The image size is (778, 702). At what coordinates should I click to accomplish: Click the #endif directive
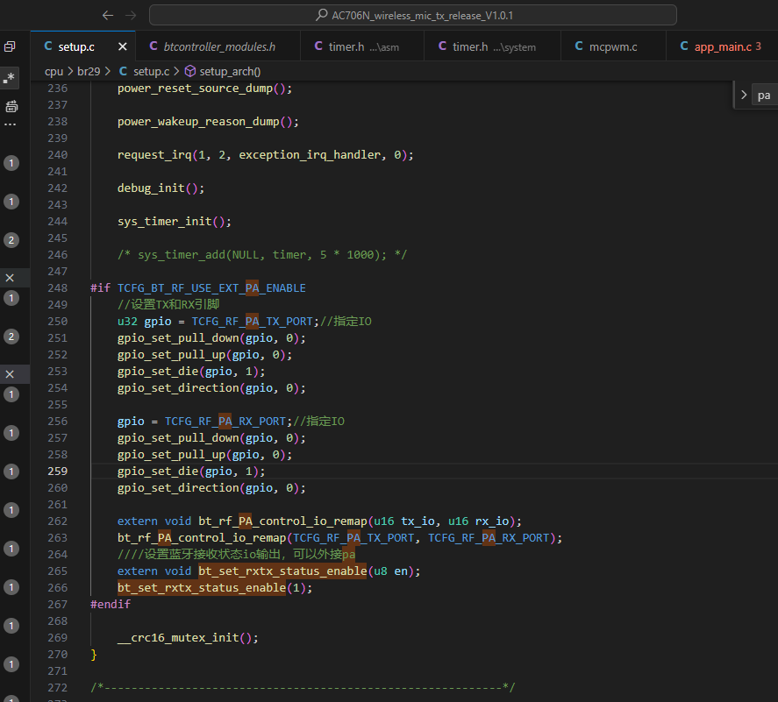tap(111, 605)
